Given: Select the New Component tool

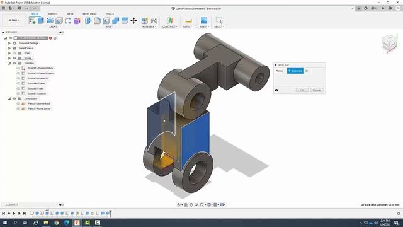Looking at the screenshot, I should [145, 21].
